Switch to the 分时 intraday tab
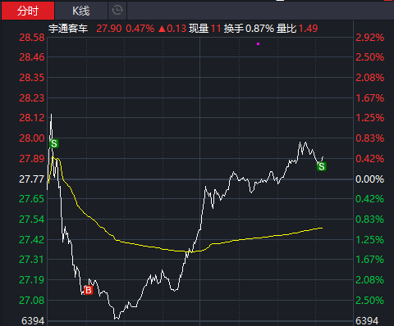Viewport: 394px width, 326px height. coord(28,11)
